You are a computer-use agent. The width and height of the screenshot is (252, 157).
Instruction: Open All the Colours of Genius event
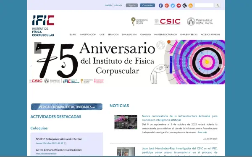coord(59,150)
